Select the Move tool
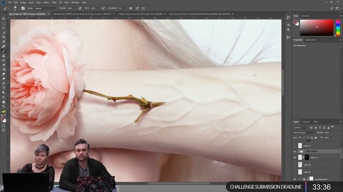343x192 pixels. [x=4, y=19]
